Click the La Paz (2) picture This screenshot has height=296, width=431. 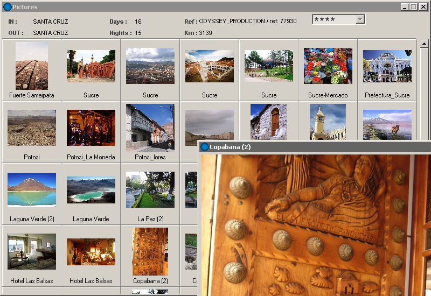(150, 189)
